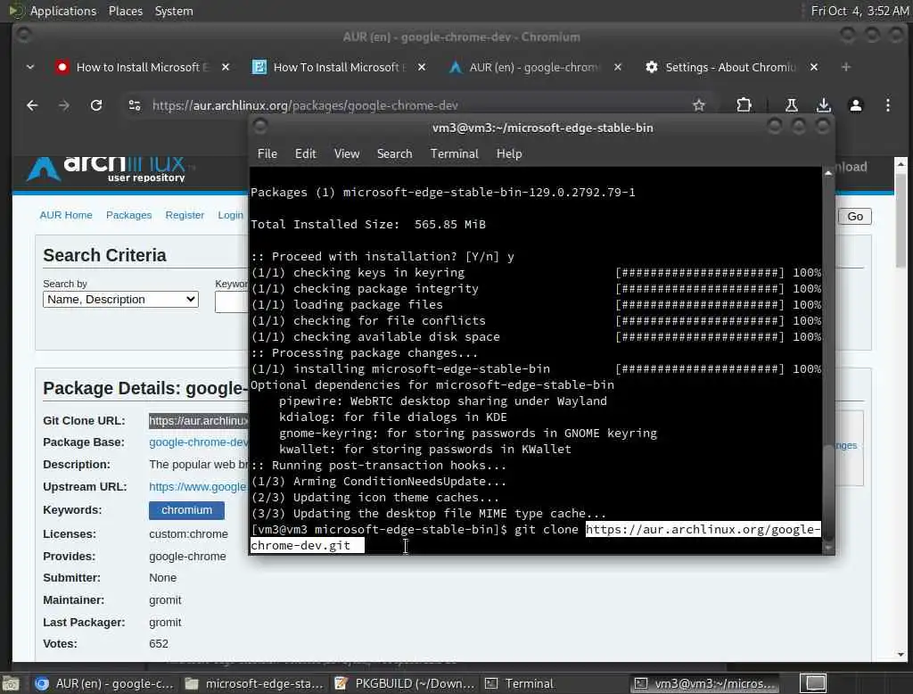This screenshot has height=694, width=913.
Task: Click the terminal scrollbar up arrow
Action: coord(827,173)
